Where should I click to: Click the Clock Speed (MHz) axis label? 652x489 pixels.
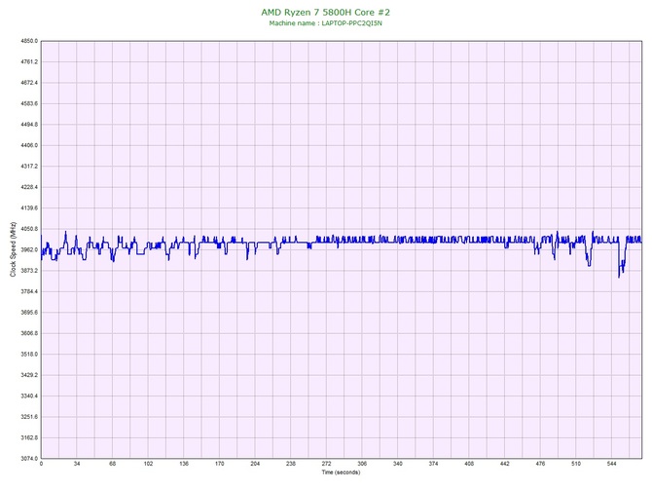[x=13, y=249]
